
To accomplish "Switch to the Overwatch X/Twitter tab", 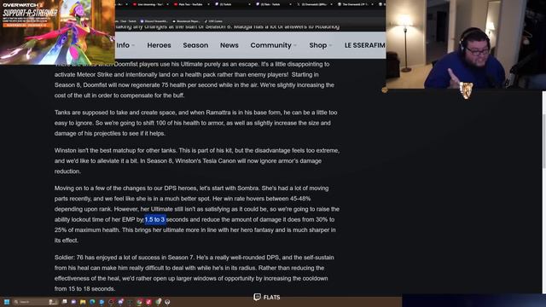I will (314, 4).
